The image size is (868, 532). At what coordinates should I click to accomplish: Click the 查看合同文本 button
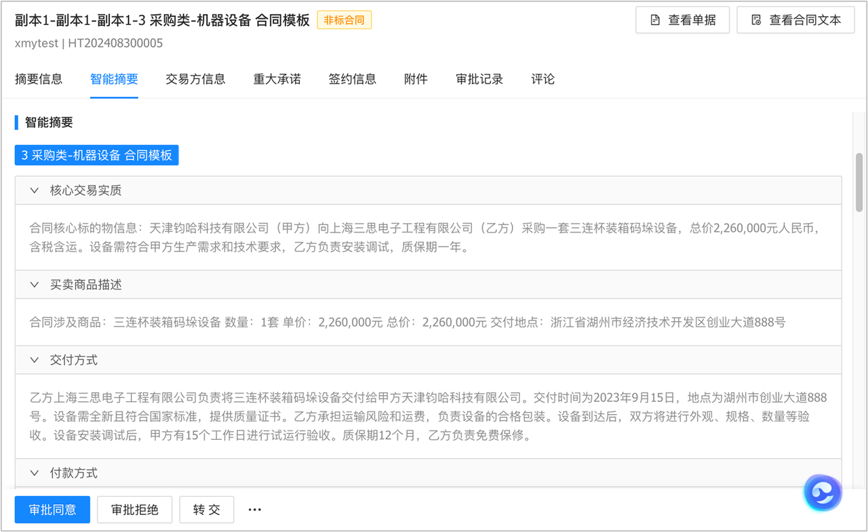(795, 20)
